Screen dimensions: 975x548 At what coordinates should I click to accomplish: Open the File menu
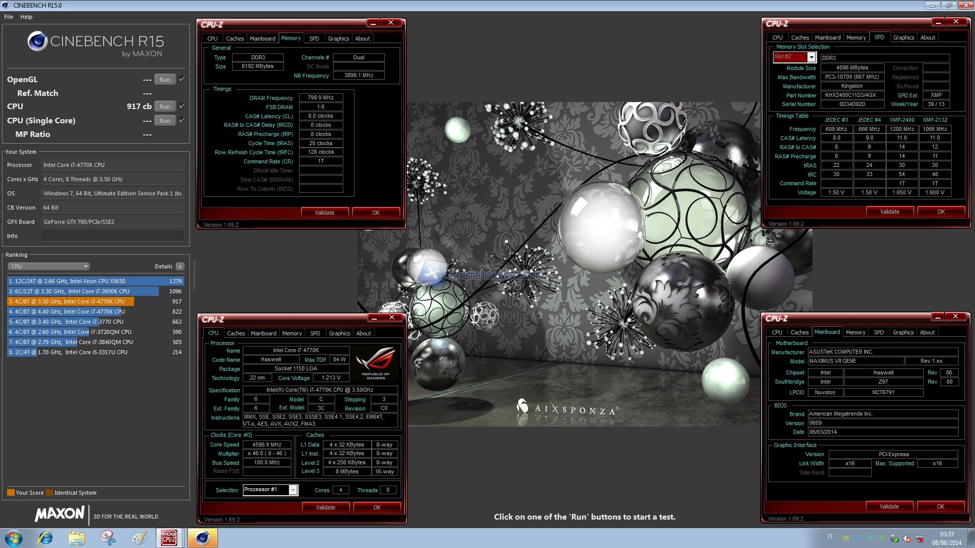(x=9, y=17)
